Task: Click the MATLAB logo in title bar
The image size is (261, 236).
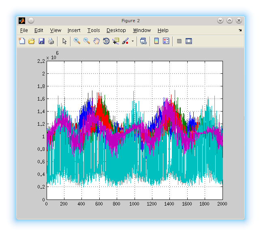Action: click(x=22, y=21)
